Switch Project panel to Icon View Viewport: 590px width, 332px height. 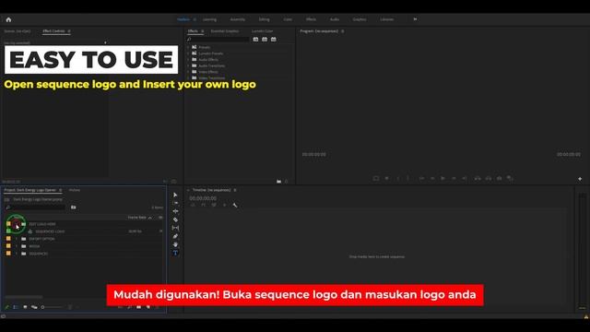[x=25, y=307]
